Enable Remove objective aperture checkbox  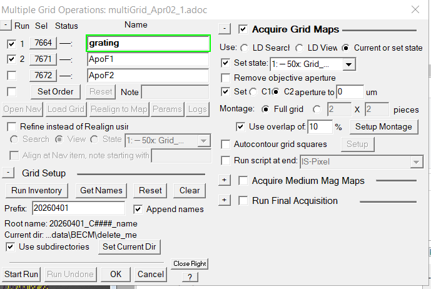pos(225,78)
